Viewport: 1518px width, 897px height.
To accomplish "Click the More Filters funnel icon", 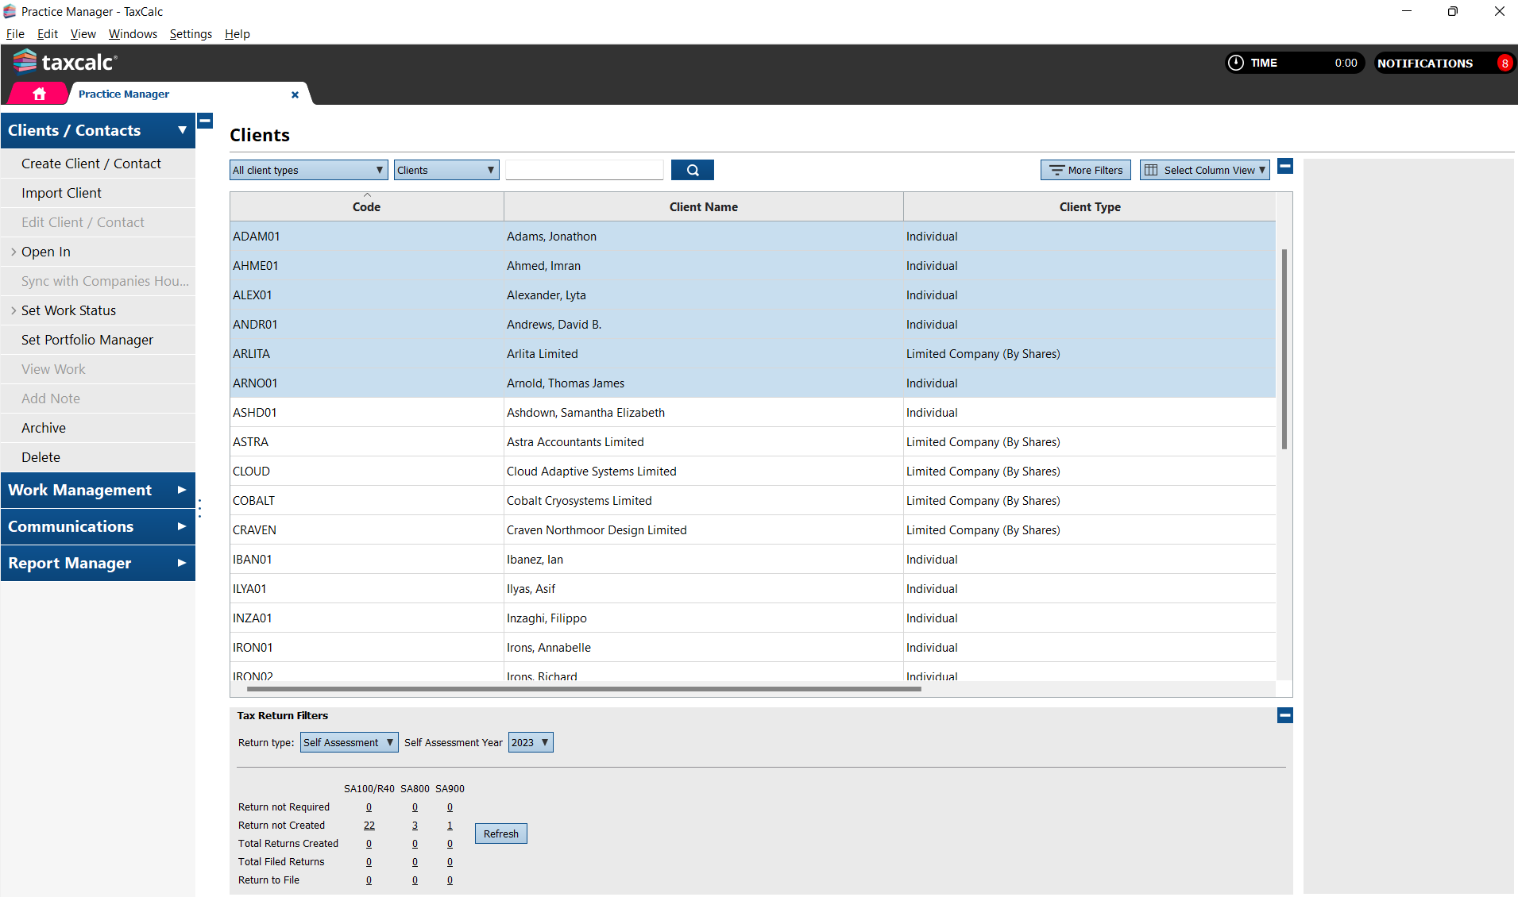I will (x=1056, y=169).
